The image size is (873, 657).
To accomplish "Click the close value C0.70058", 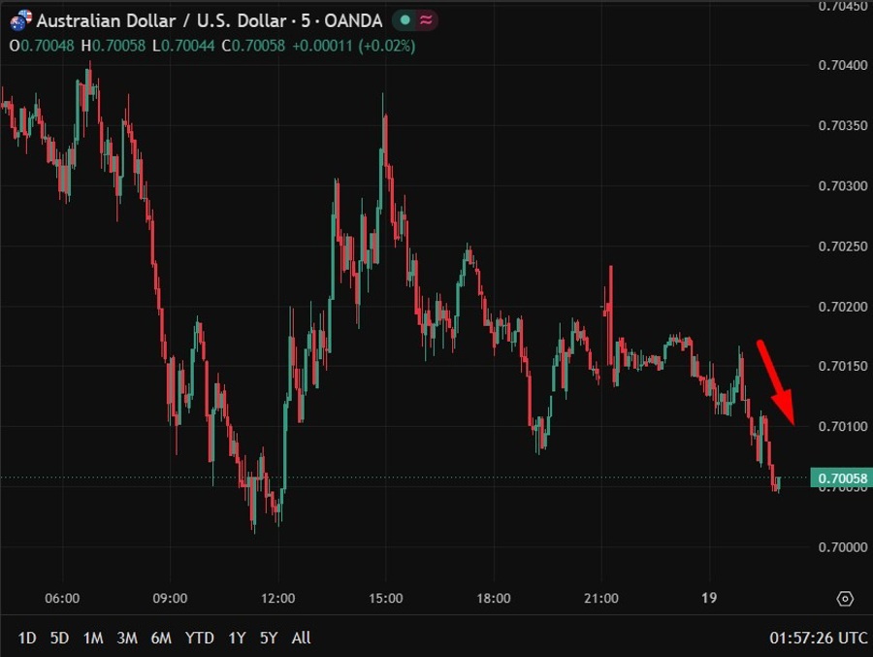I will tap(253, 46).
